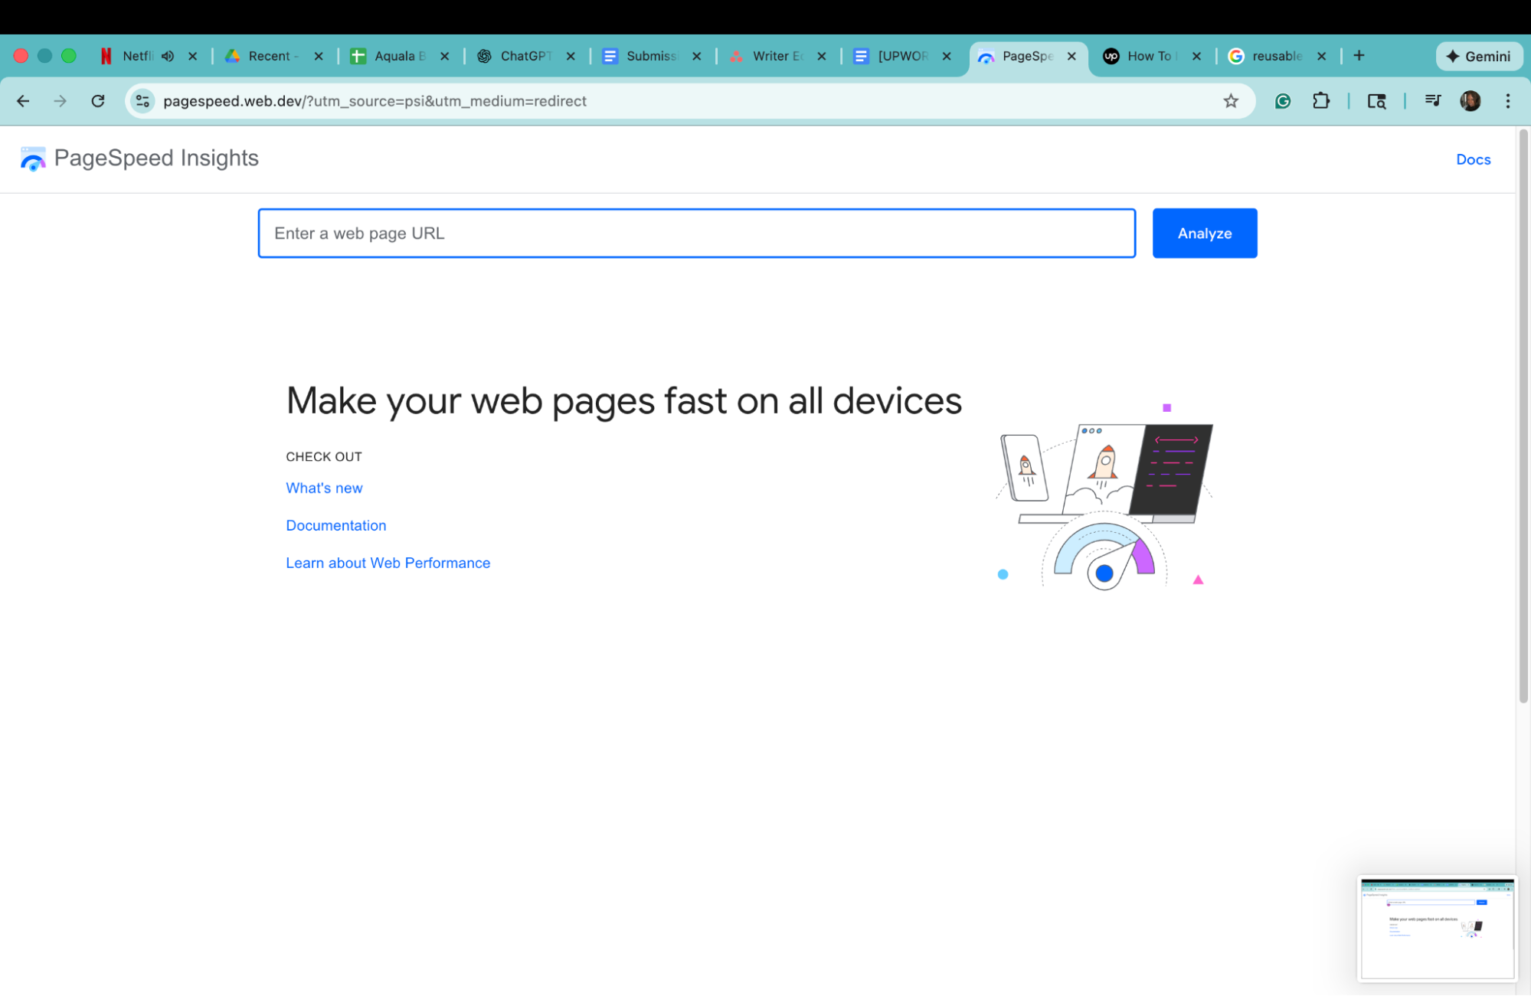The image size is (1531, 996).
Task: Open a new tab with plus button
Action: point(1359,56)
